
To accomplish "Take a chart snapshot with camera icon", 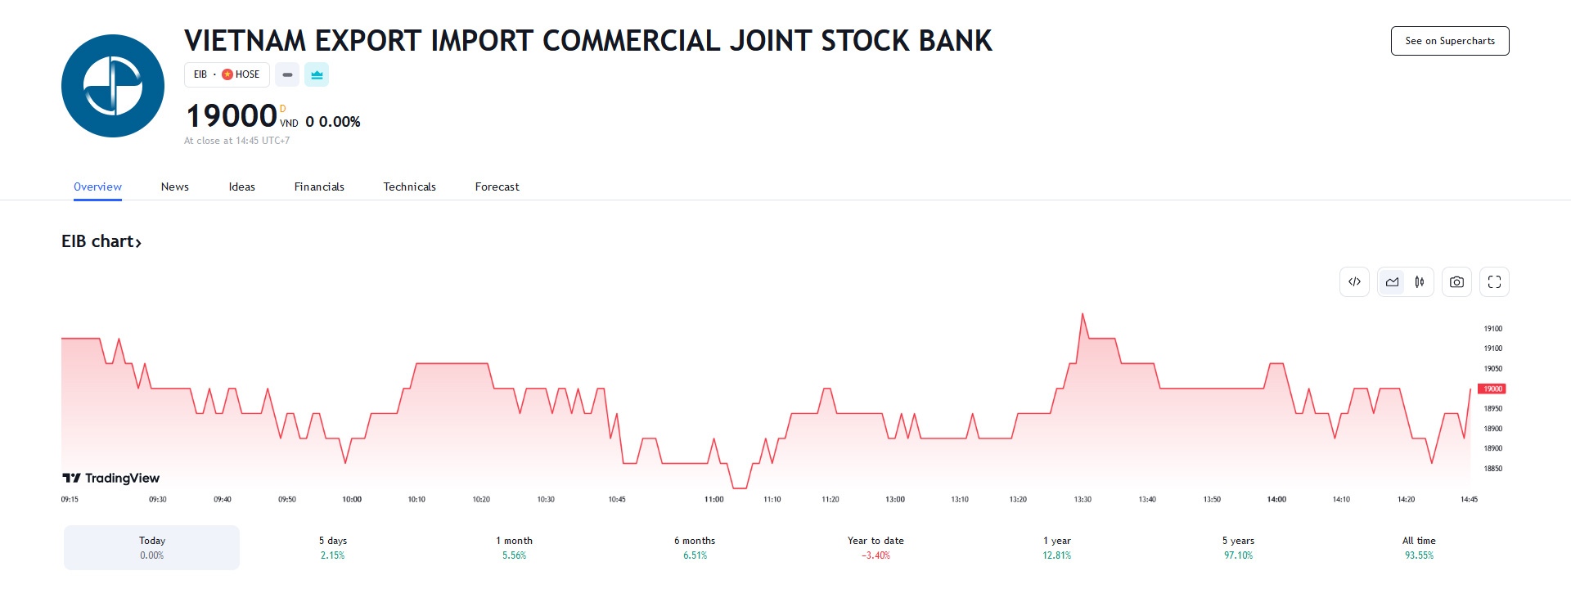I will tap(1456, 282).
